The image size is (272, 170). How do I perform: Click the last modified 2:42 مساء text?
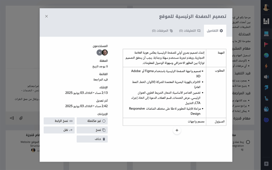coord(86,106)
